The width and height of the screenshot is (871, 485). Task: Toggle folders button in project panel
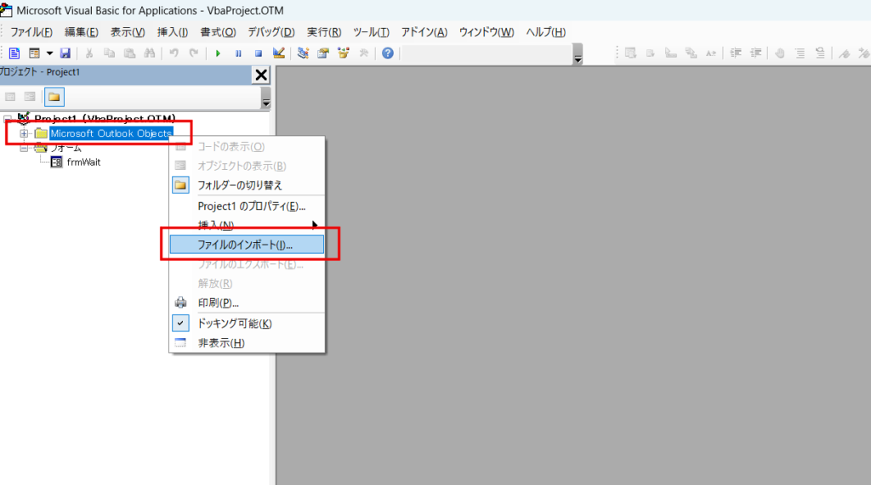pos(54,97)
